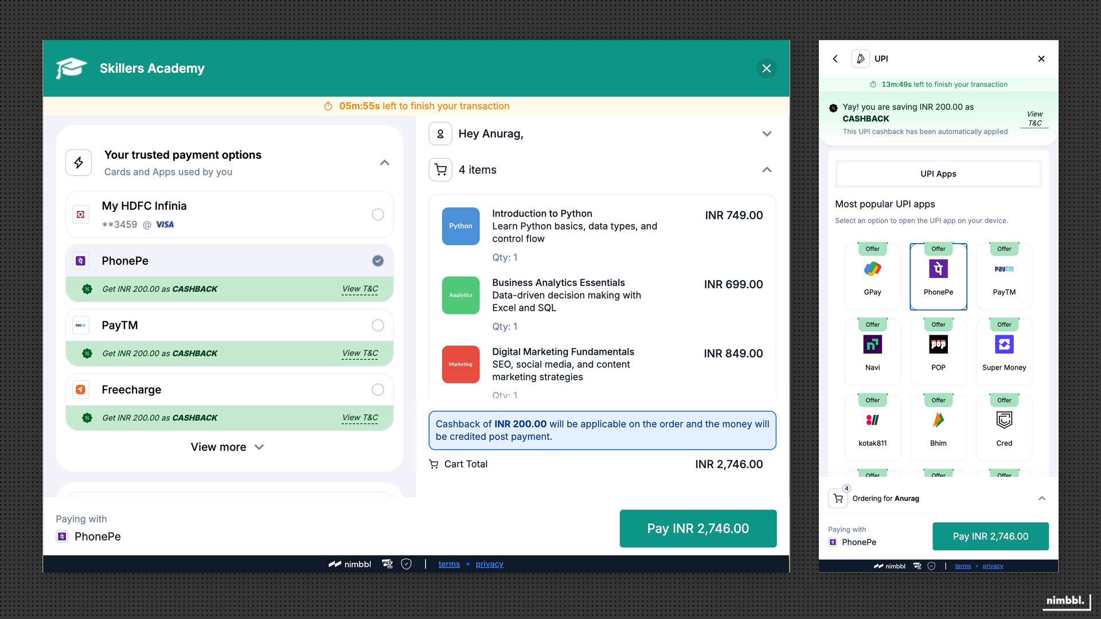Click Pay INR 2,746.00 in main checkout
Viewport: 1101px width, 619px height.
coord(698,528)
